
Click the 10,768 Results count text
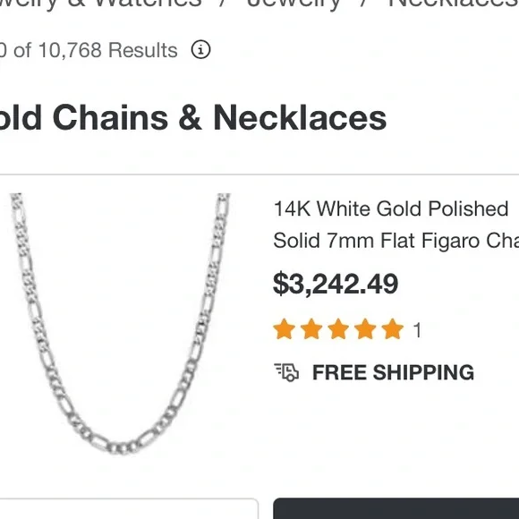(108, 50)
